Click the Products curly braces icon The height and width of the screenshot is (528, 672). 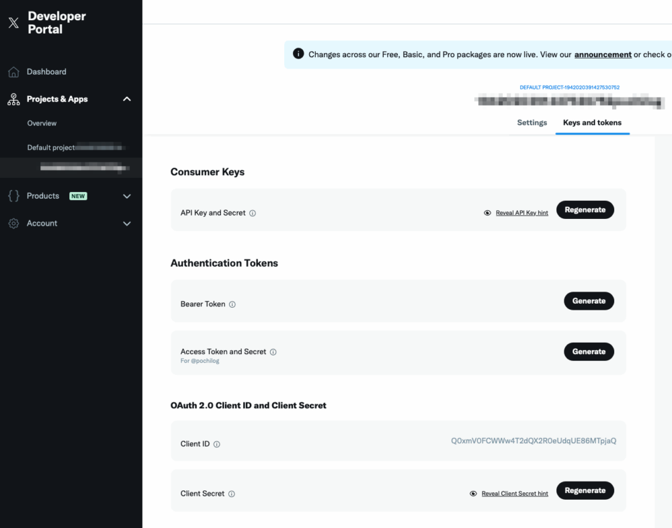(x=13, y=196)
